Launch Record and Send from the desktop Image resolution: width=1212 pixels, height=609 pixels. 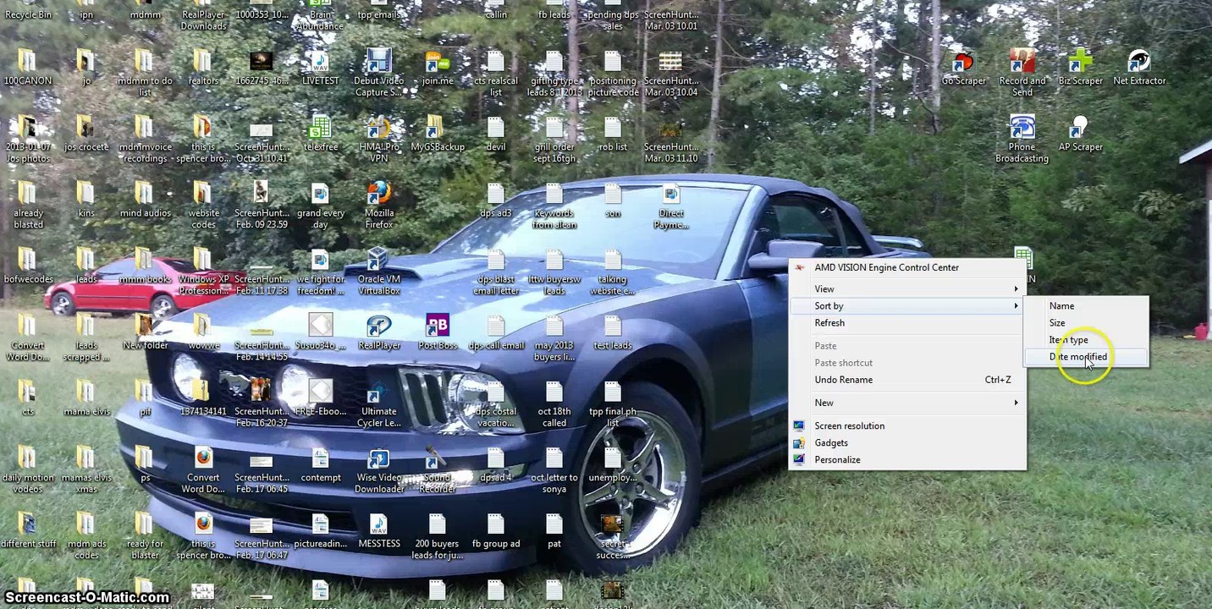(1022, 73)
